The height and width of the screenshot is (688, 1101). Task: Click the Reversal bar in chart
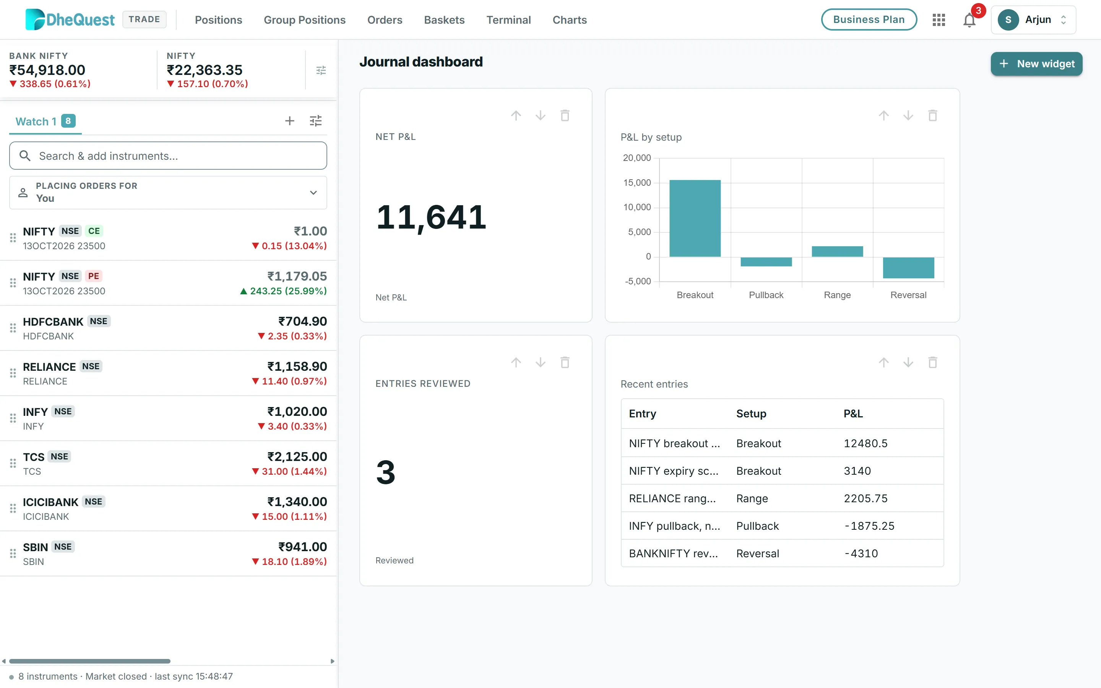pos(908,268)
